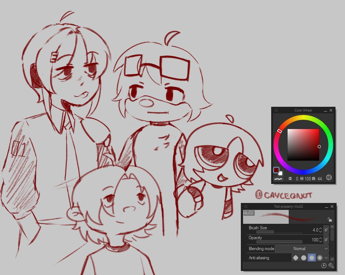
Task: Open the Color Wheel panel menu icon
Action: click(276, 110)
